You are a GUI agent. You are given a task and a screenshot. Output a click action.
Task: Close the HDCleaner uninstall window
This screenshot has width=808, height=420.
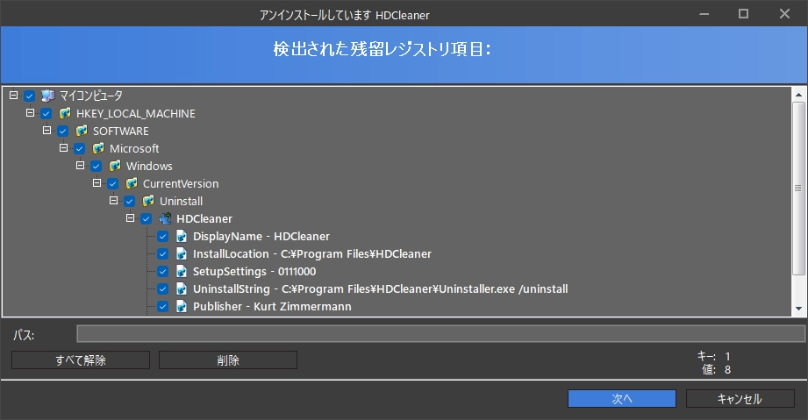tap(784, 14)
